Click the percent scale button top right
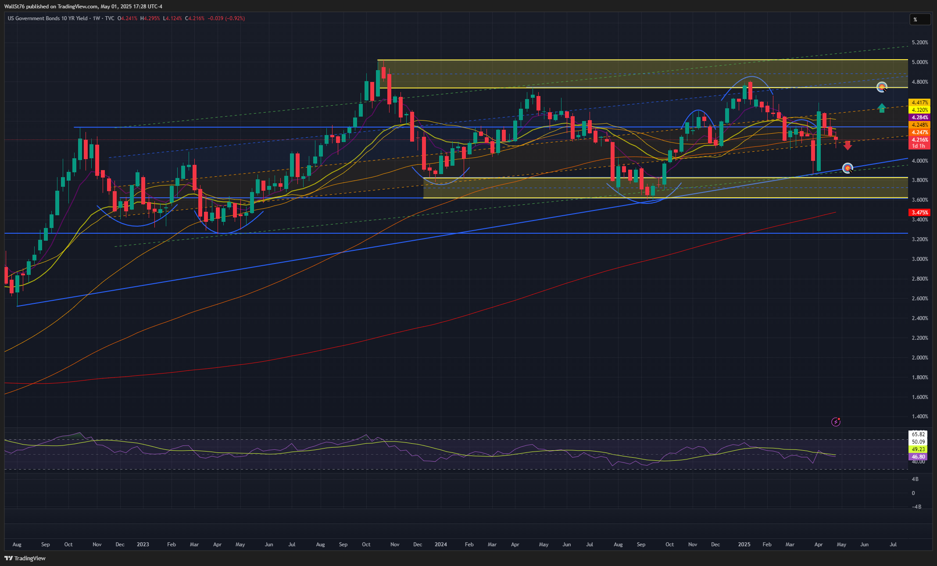This screenshot has height=566, width=937. click(919, 19)
